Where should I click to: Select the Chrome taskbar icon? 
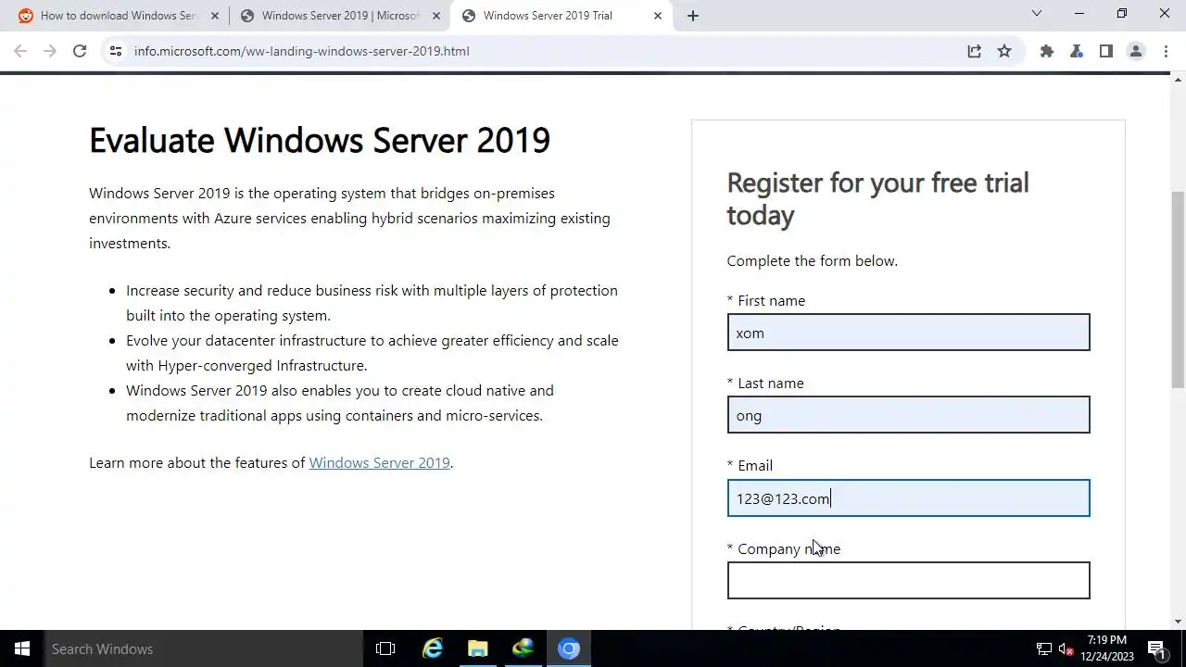tap(569, 648)
